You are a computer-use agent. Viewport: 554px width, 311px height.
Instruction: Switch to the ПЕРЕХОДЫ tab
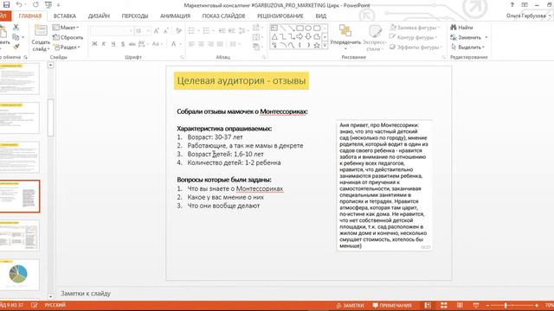click(135, 16)
